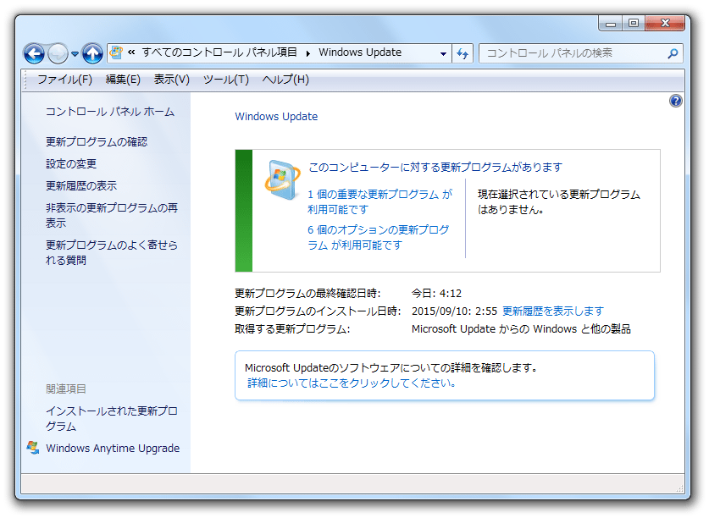Open the recent pages dropdown arrow
Viewport: 709px width, 518px height.
click(x=75, y=54)
